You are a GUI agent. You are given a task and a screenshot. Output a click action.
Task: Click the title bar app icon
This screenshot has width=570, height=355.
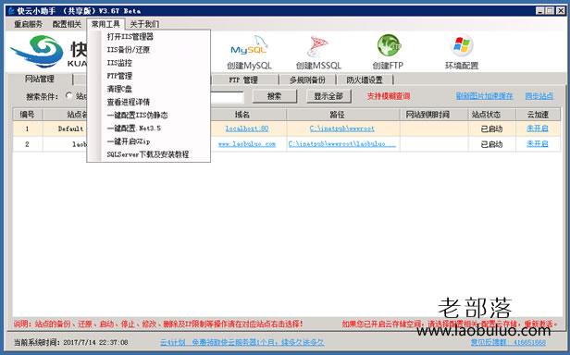coord(11,11)
